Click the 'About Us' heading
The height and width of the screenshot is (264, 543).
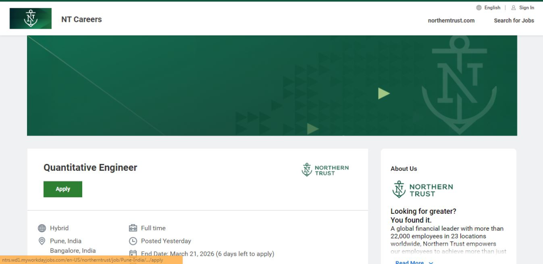pyautogui.click(x=404, y=169)
